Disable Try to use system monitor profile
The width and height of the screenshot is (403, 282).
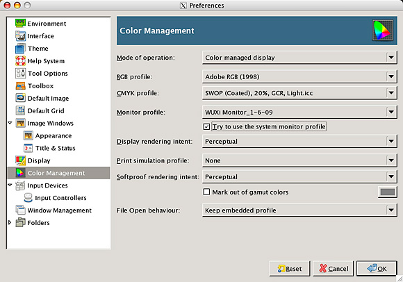tap(206, 126)
